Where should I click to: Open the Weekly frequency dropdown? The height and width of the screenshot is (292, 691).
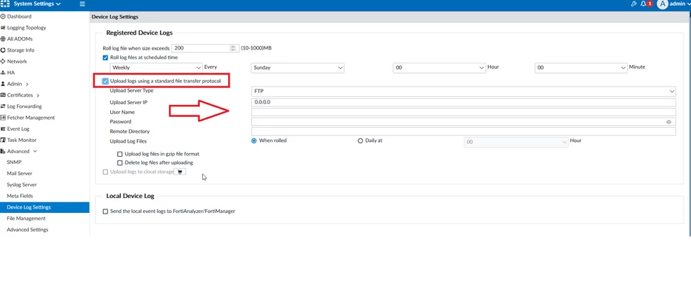[156, 68]
